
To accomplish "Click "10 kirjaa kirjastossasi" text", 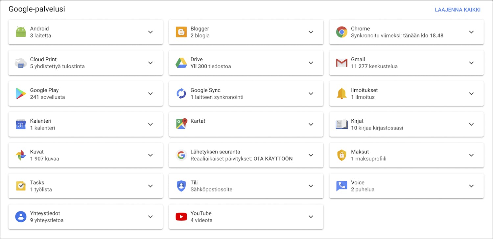I will pyautogui.click(x=377, y=128).
